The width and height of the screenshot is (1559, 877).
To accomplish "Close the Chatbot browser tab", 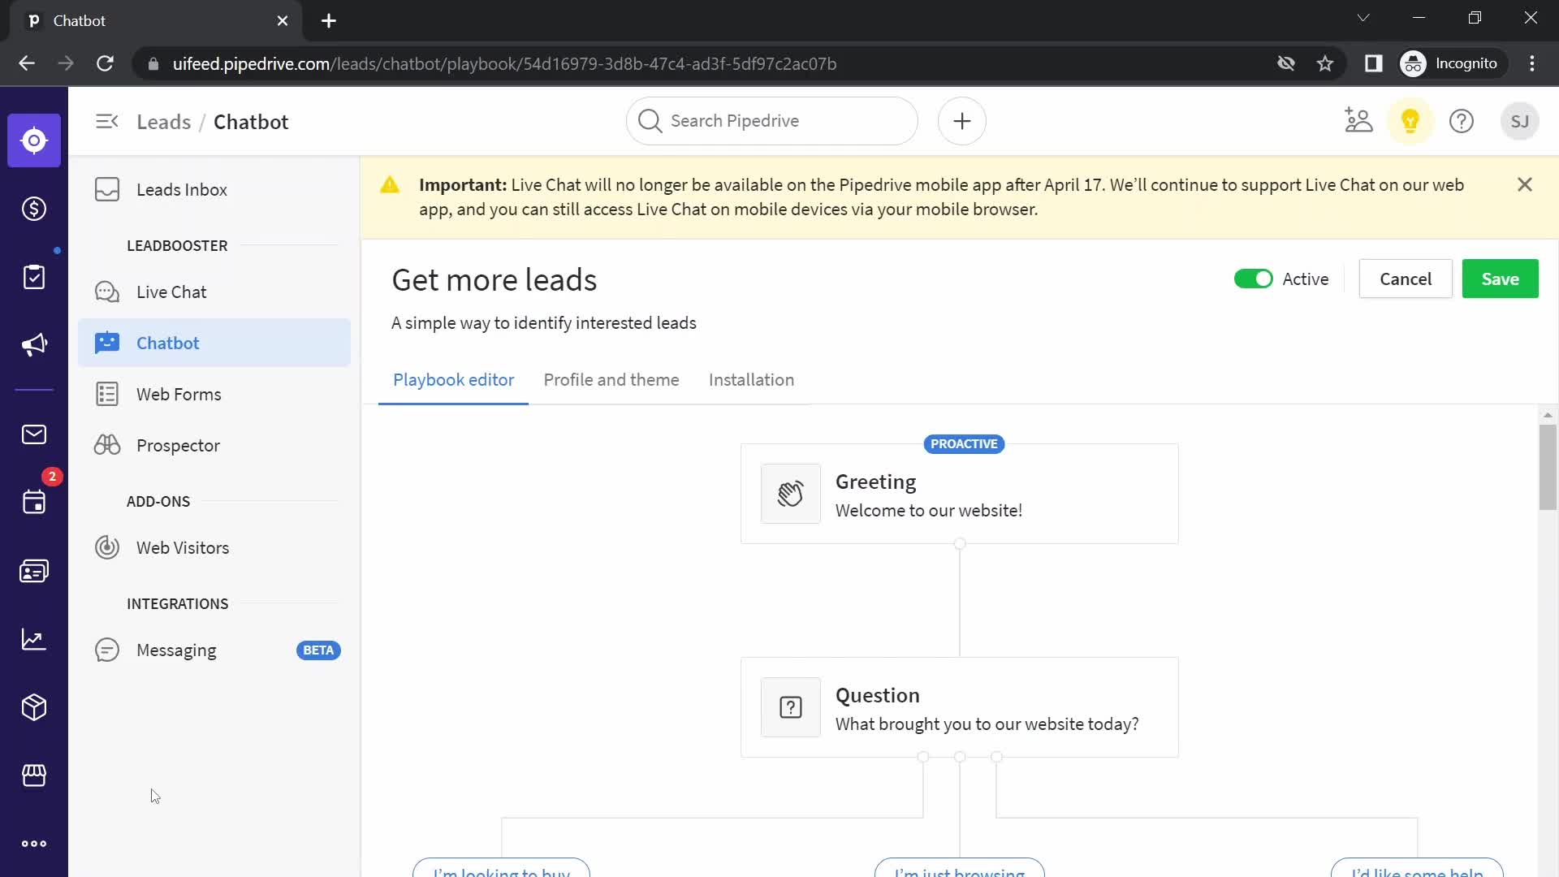I will [x=282, y=20].
